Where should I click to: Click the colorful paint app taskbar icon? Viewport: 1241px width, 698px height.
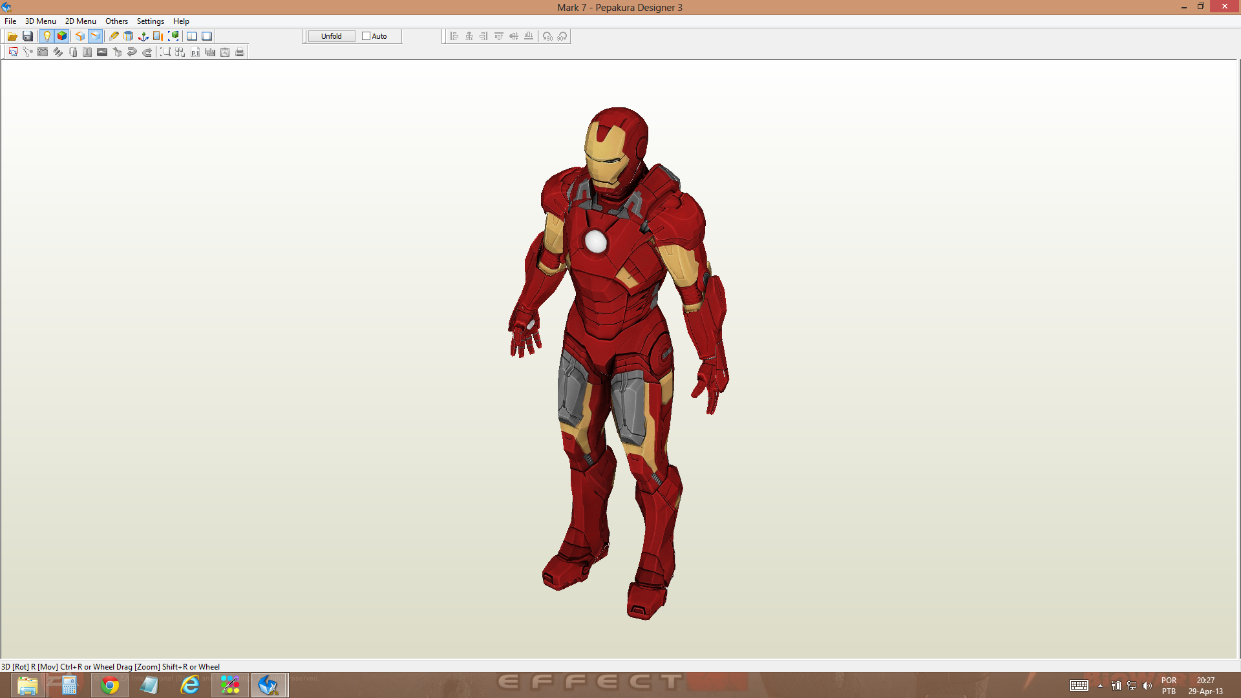click(x=230, y=685)
